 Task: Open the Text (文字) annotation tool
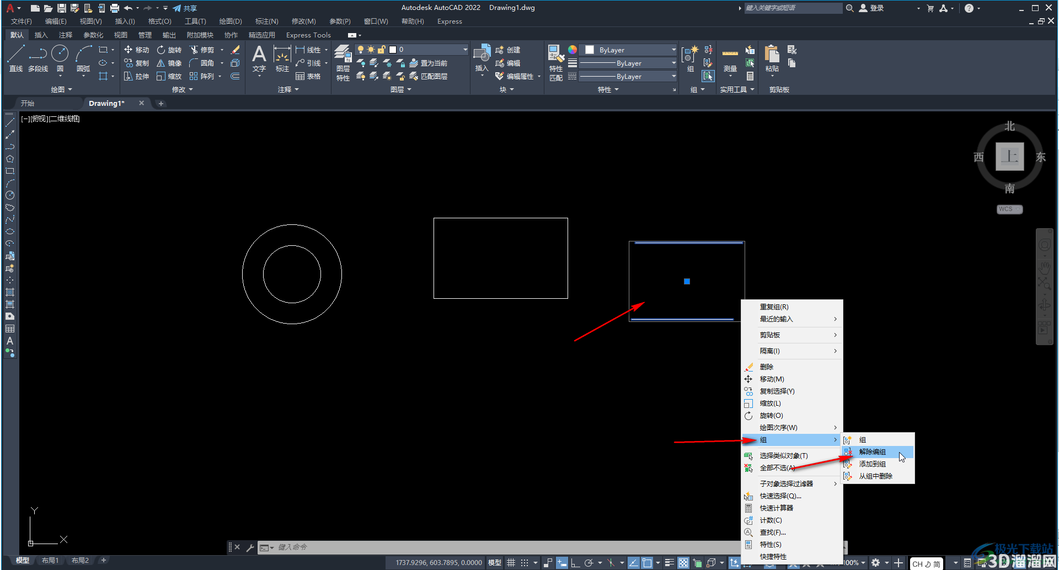[x=259, y=58]
